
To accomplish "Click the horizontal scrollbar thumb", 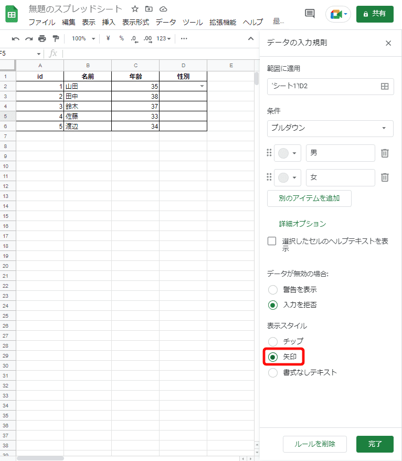I will 40,458.
